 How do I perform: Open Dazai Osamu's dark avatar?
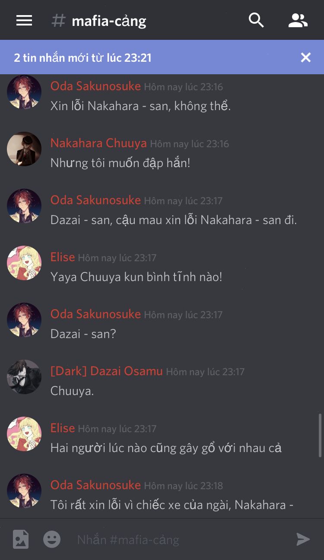(x=24, y=377)
